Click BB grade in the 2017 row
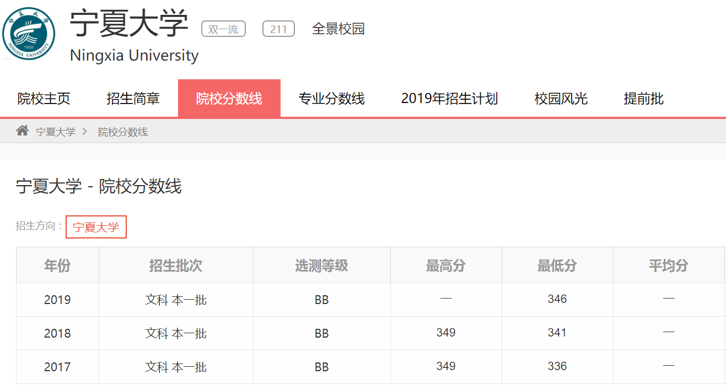This screenshot has width=726, height=385. [322, 367]
